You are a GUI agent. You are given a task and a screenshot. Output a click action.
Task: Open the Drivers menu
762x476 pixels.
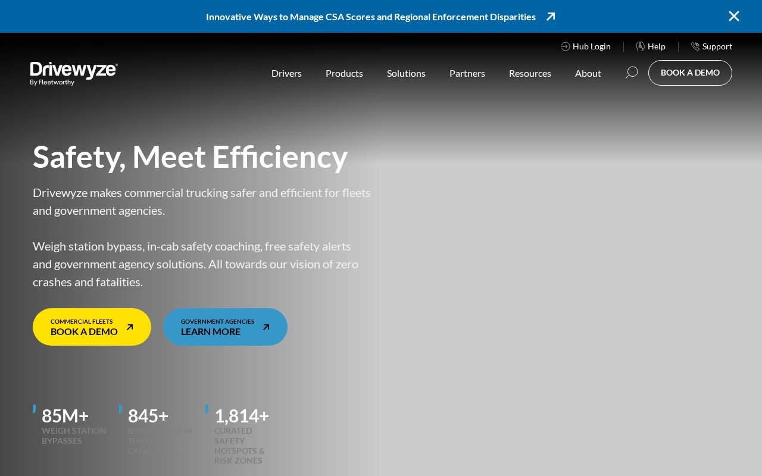coord(286,73)
